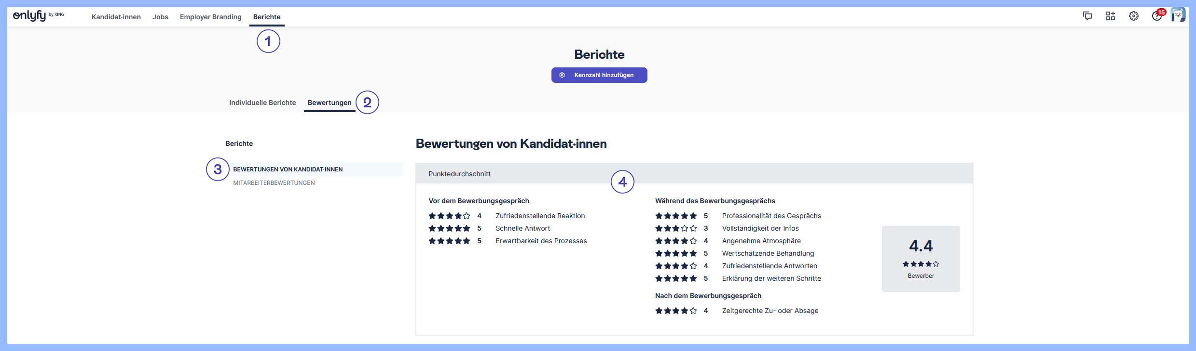
Task: Open the apps grid-plus icon
Action: [1111, 16]
